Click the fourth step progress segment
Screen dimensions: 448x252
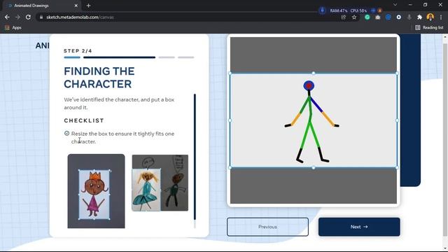pyautogui.click(x=185, y=57)
